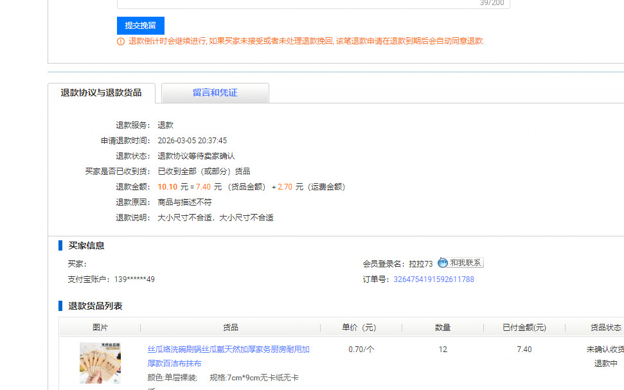Click the refund time 2026-03-05 20:37:45
Image resolution: width=624 pixels, height=390 pixels.
click(x=192, y=141)
